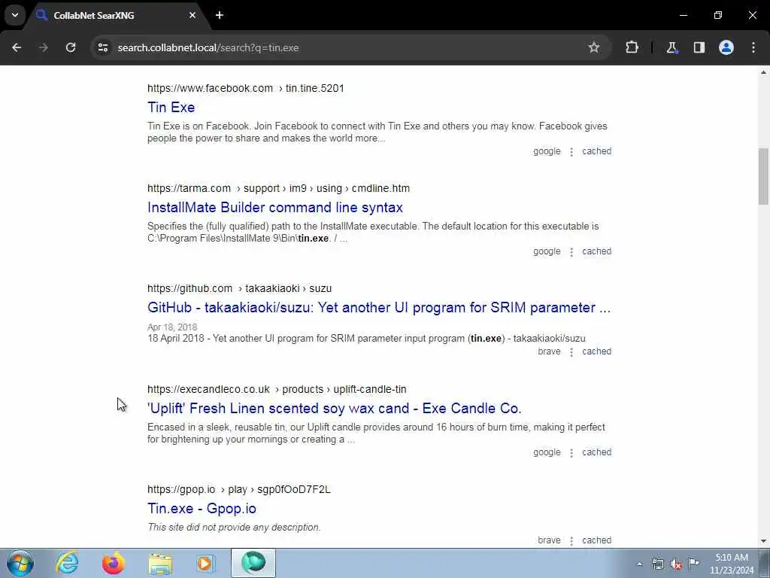Click the https://tarma.com URL text
Screen dimensions: 770x578
(x=189, y=188)
